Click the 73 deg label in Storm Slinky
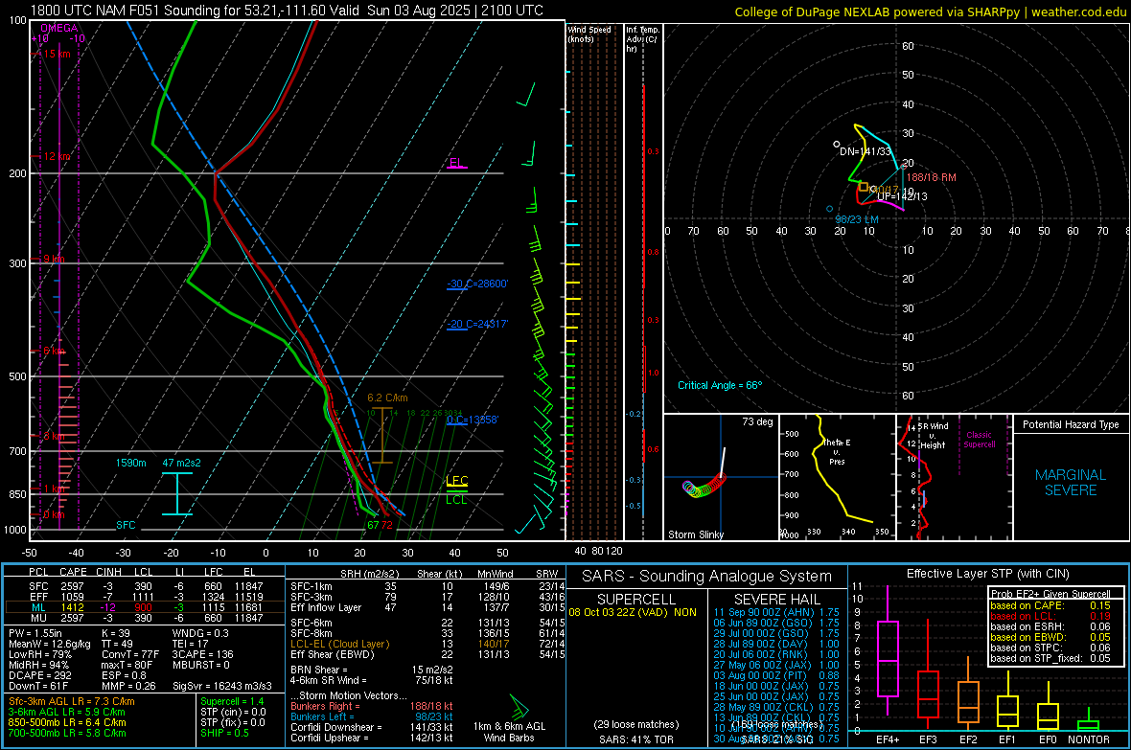 point(757,421)
